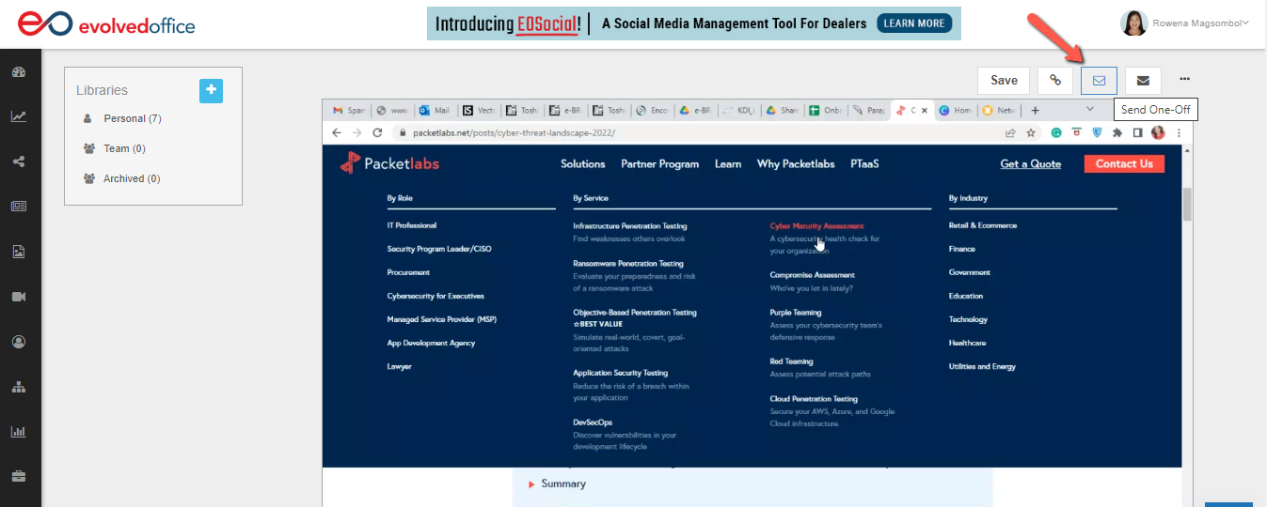
Task: Add a new library with plus button
Action: tap(211, 90)
